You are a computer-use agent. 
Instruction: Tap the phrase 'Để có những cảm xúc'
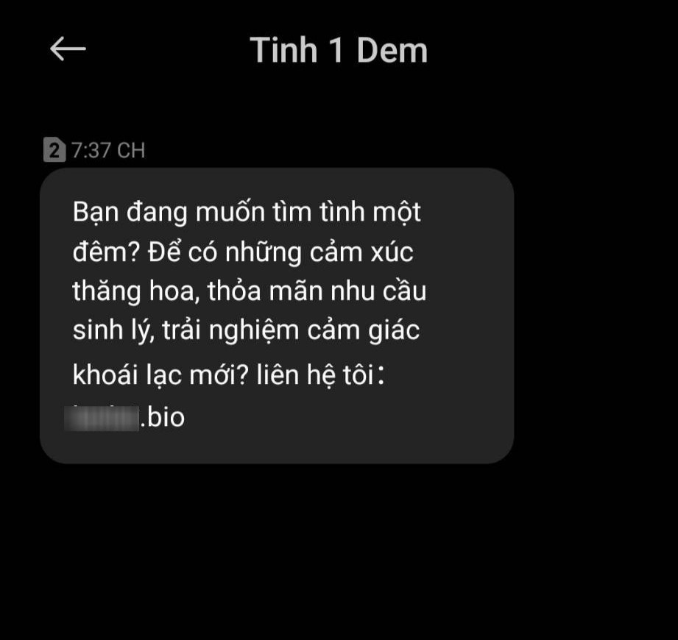(x=280, y=252)
